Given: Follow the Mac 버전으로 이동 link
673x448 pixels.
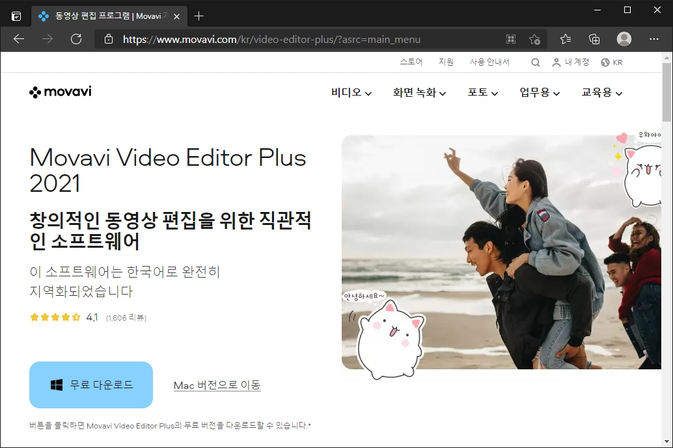Looking at the screenshot, I should click(x=217, y=385).
